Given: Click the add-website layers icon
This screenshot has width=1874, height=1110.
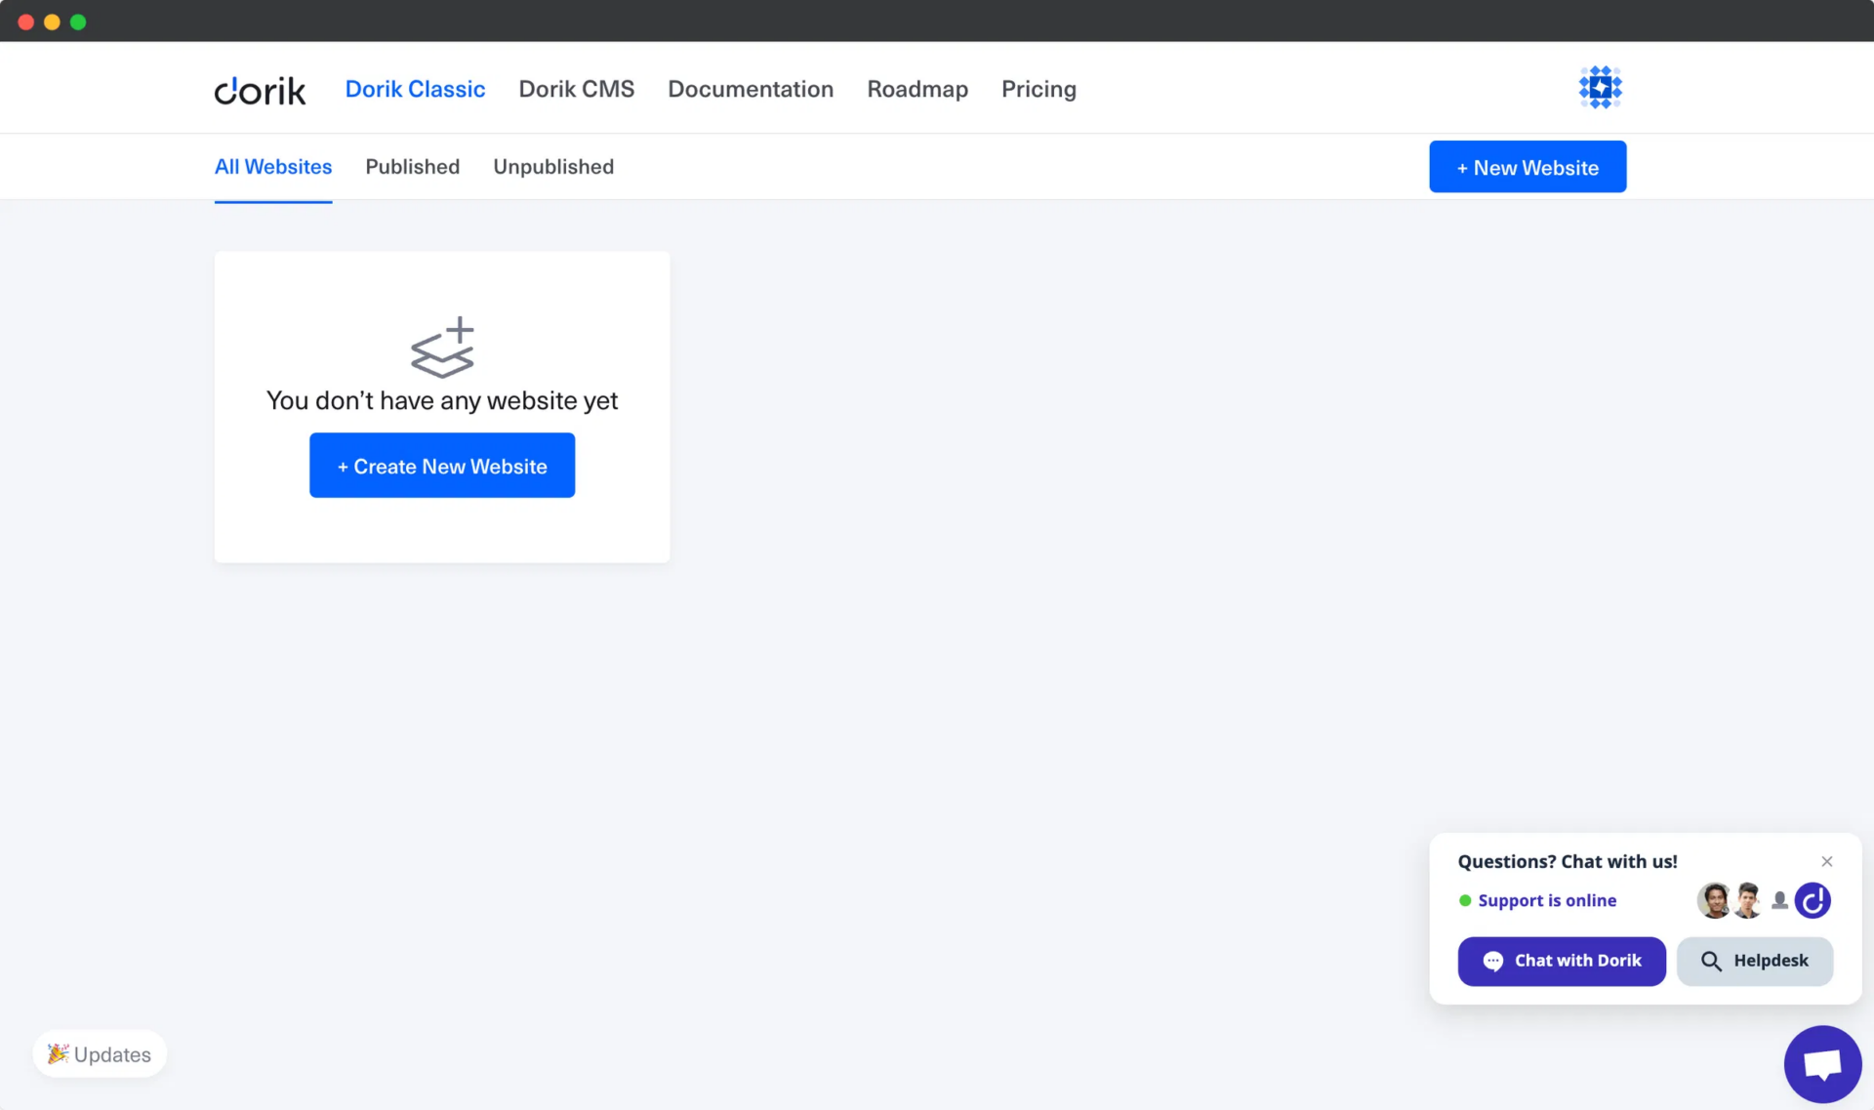Looking at the screenshot, I should coord(443,348).
